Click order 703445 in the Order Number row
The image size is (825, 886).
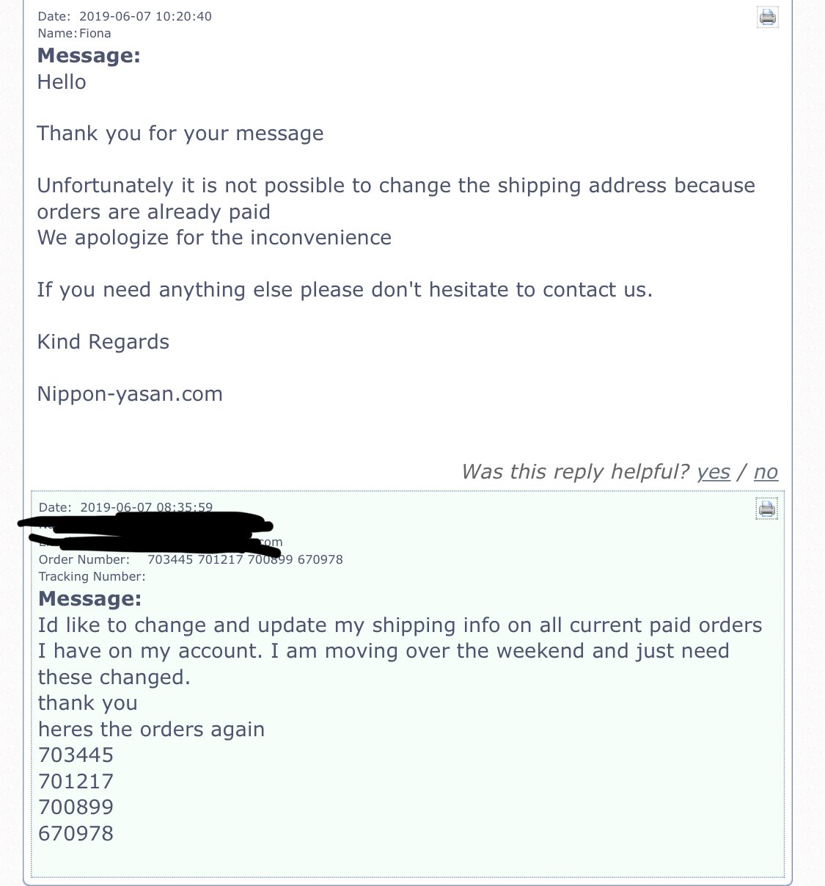point(170,559)
